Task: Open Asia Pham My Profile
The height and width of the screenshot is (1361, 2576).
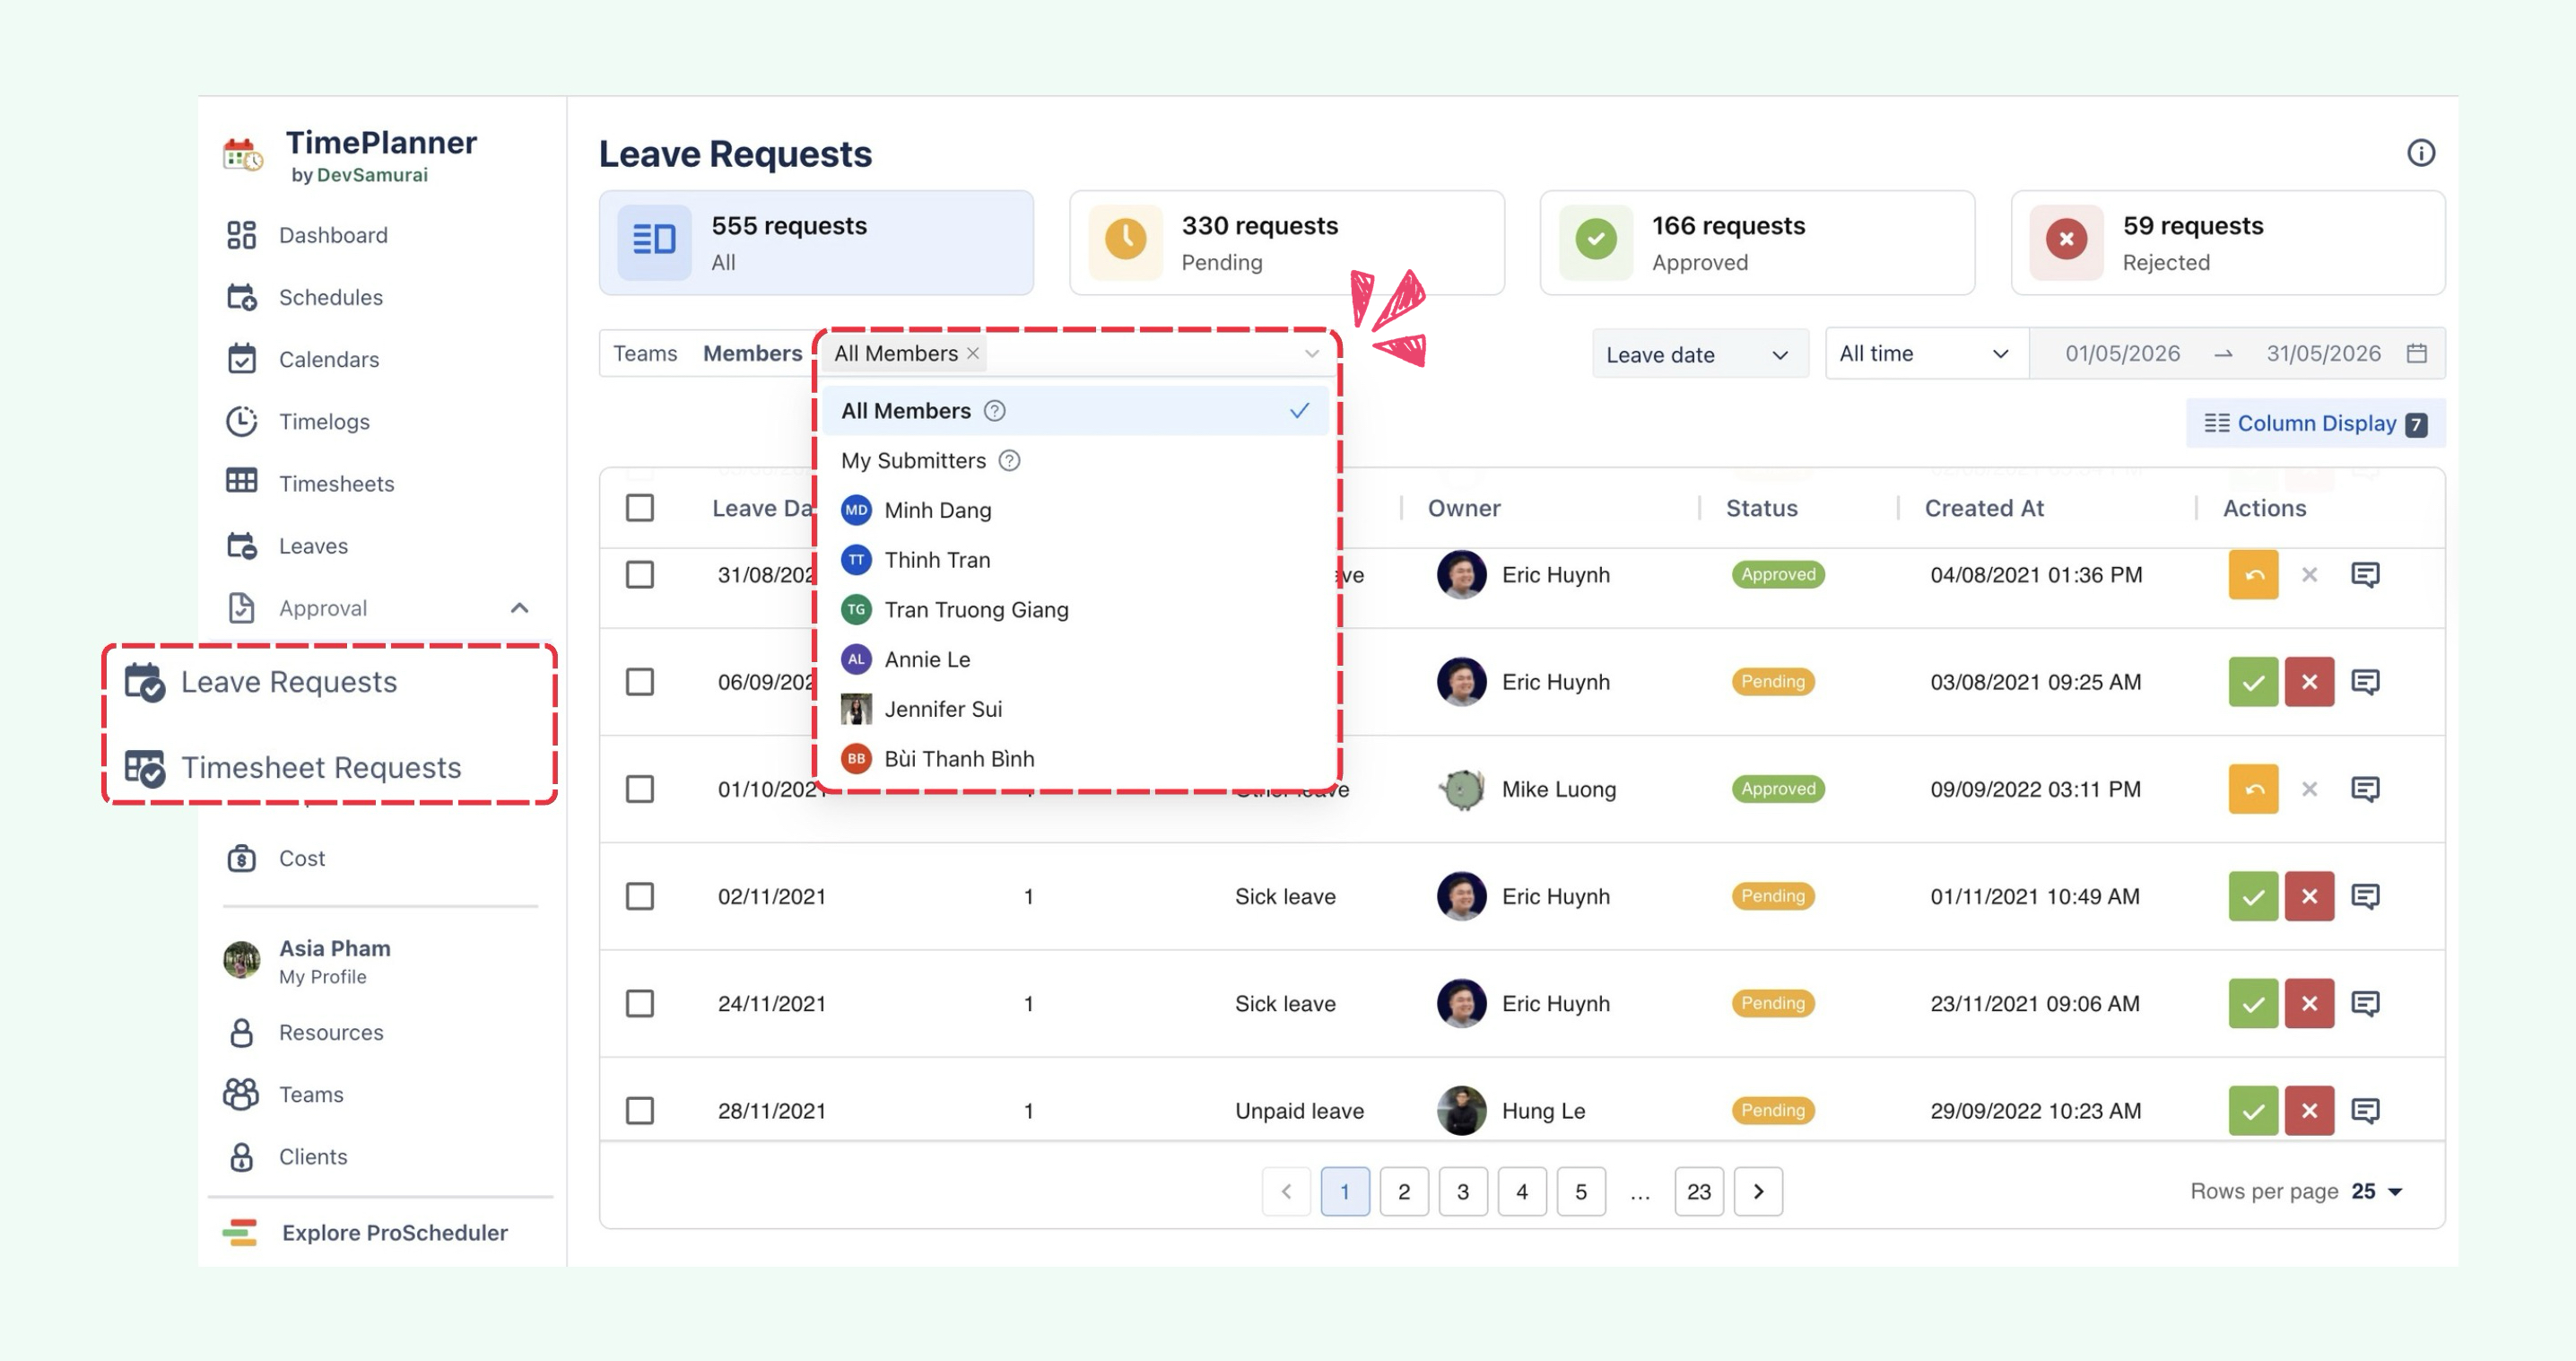Action: (308, 961)
